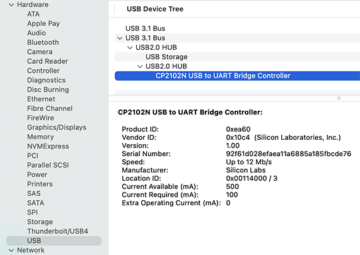
Task: Open NVMExpress hardware category
Action: [x=48, y=146]
